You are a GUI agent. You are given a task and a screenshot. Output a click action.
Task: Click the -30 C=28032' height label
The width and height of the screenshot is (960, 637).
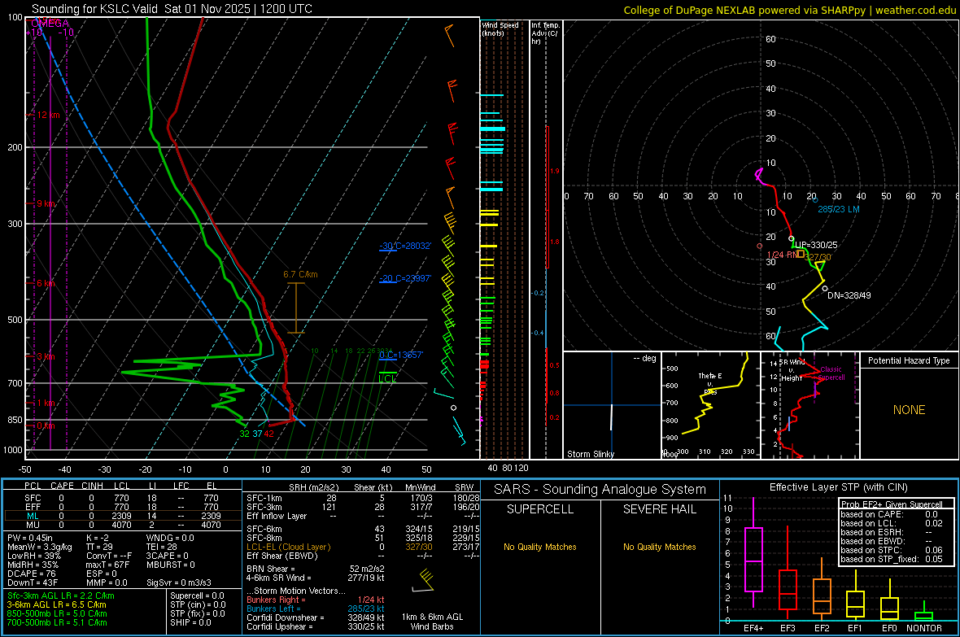[x=405, y=246]
